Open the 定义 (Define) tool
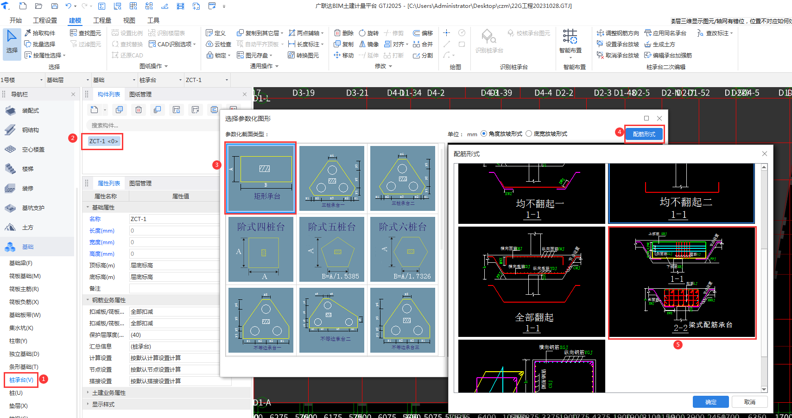This screenshot has height=418, width=792. (x=215, y=33)
